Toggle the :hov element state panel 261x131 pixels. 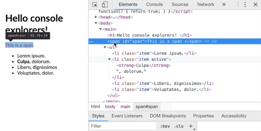[165, 126]
